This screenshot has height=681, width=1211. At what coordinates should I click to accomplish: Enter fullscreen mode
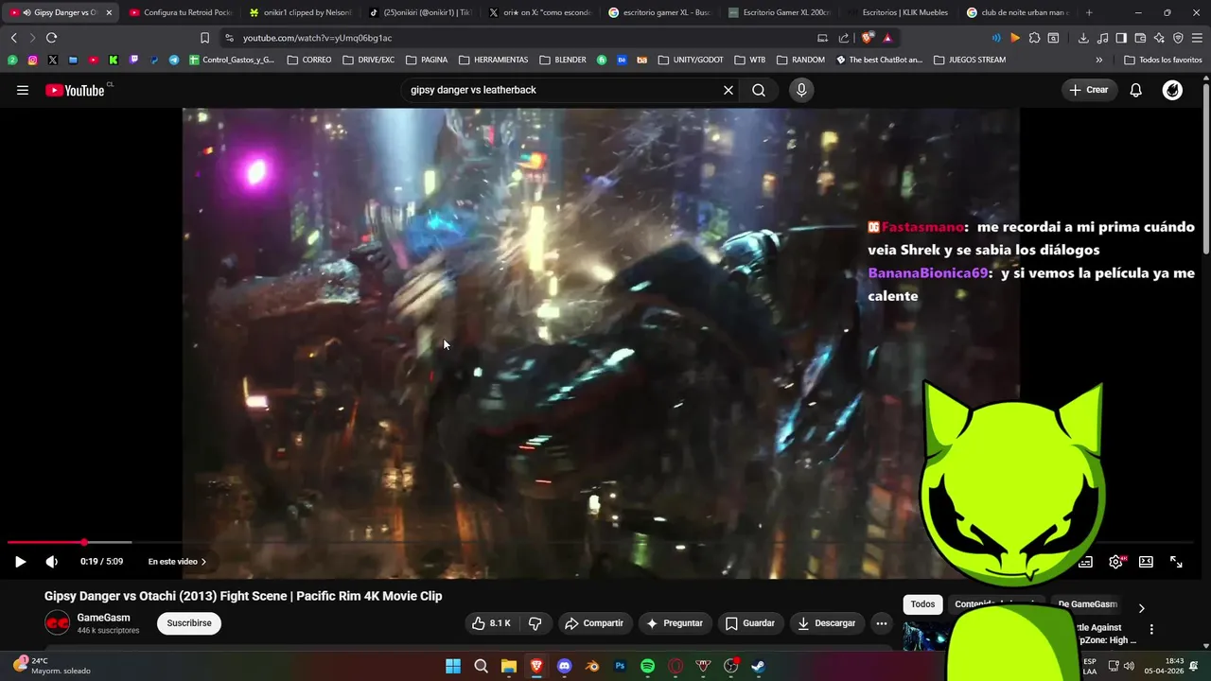point(1176,562)
